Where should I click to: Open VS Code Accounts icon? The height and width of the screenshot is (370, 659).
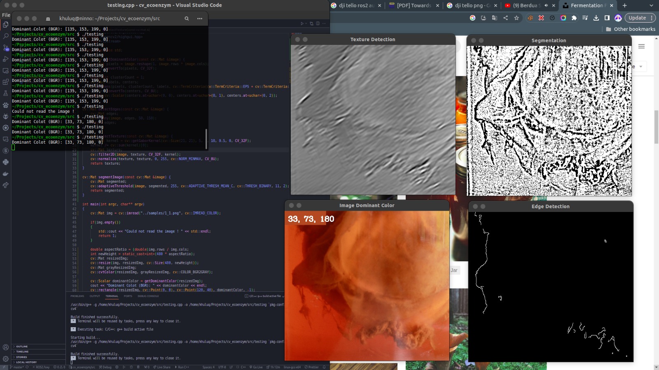tap(6, 347)
